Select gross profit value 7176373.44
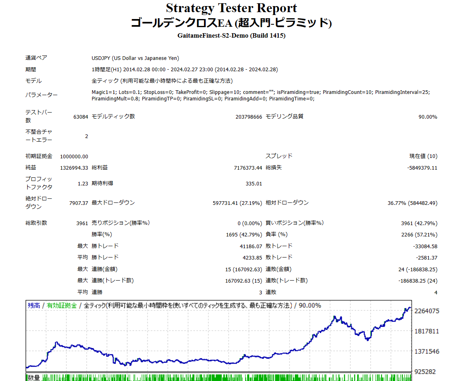Image resolution: width=473 pixels, height=381 pixels. pyautogui.click(x=248, y=168)
